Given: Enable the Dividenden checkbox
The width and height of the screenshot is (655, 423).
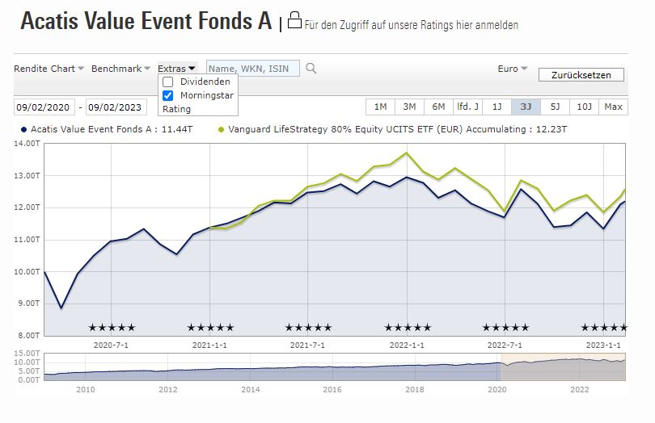Looking at the screenshot, I should pyautogui.click(x=167, y=82).
